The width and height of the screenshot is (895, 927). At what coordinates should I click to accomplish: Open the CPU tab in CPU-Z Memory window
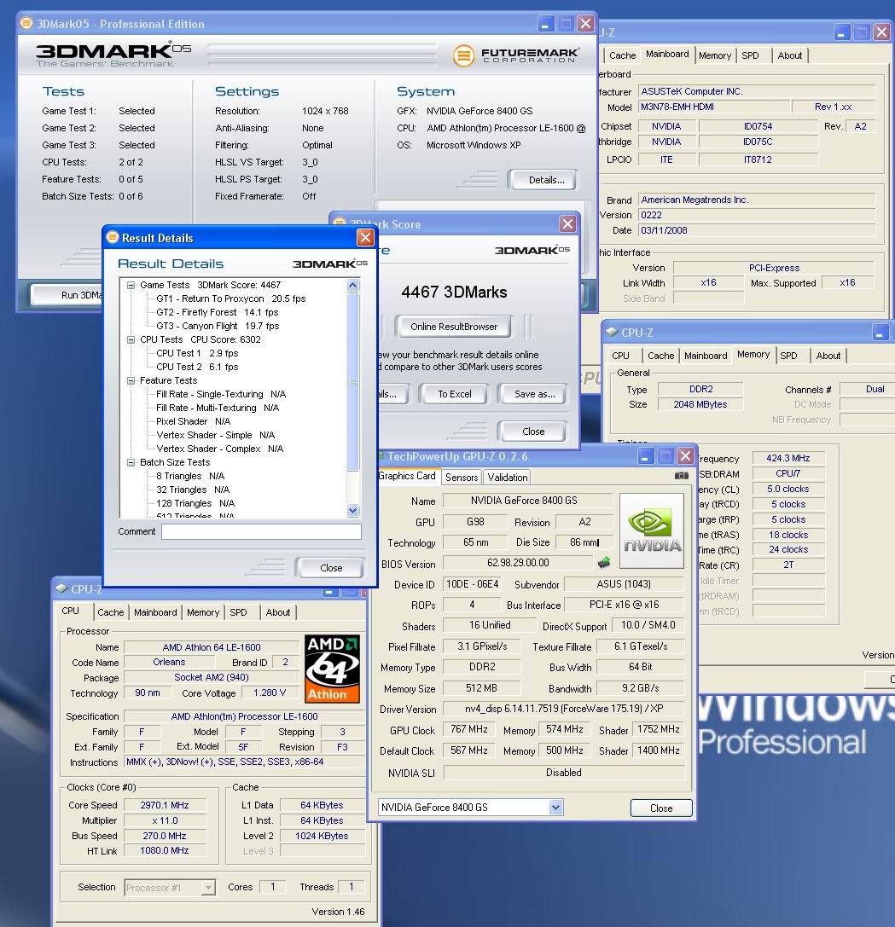[620, 356]
